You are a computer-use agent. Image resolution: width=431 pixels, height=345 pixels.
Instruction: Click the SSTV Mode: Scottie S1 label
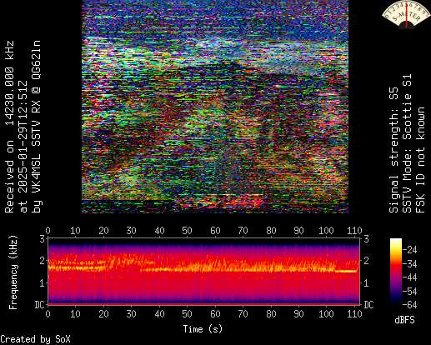407,143
